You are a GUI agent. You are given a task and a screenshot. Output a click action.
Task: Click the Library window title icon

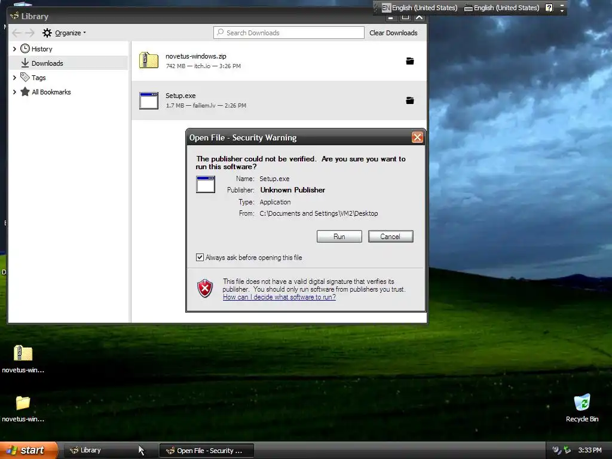click(x=15, y=16)
